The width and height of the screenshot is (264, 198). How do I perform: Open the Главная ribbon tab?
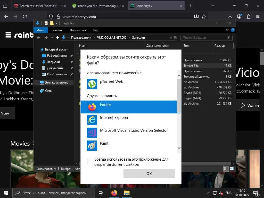pos(57,30)
